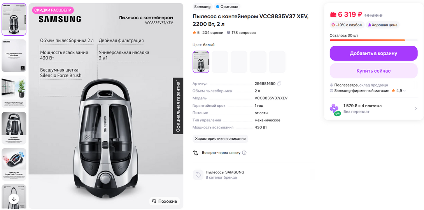Viewport: 424px width, 210px height.
Task: Open return policy info icon
Action: pyautogui.click(x=244, y=153)
